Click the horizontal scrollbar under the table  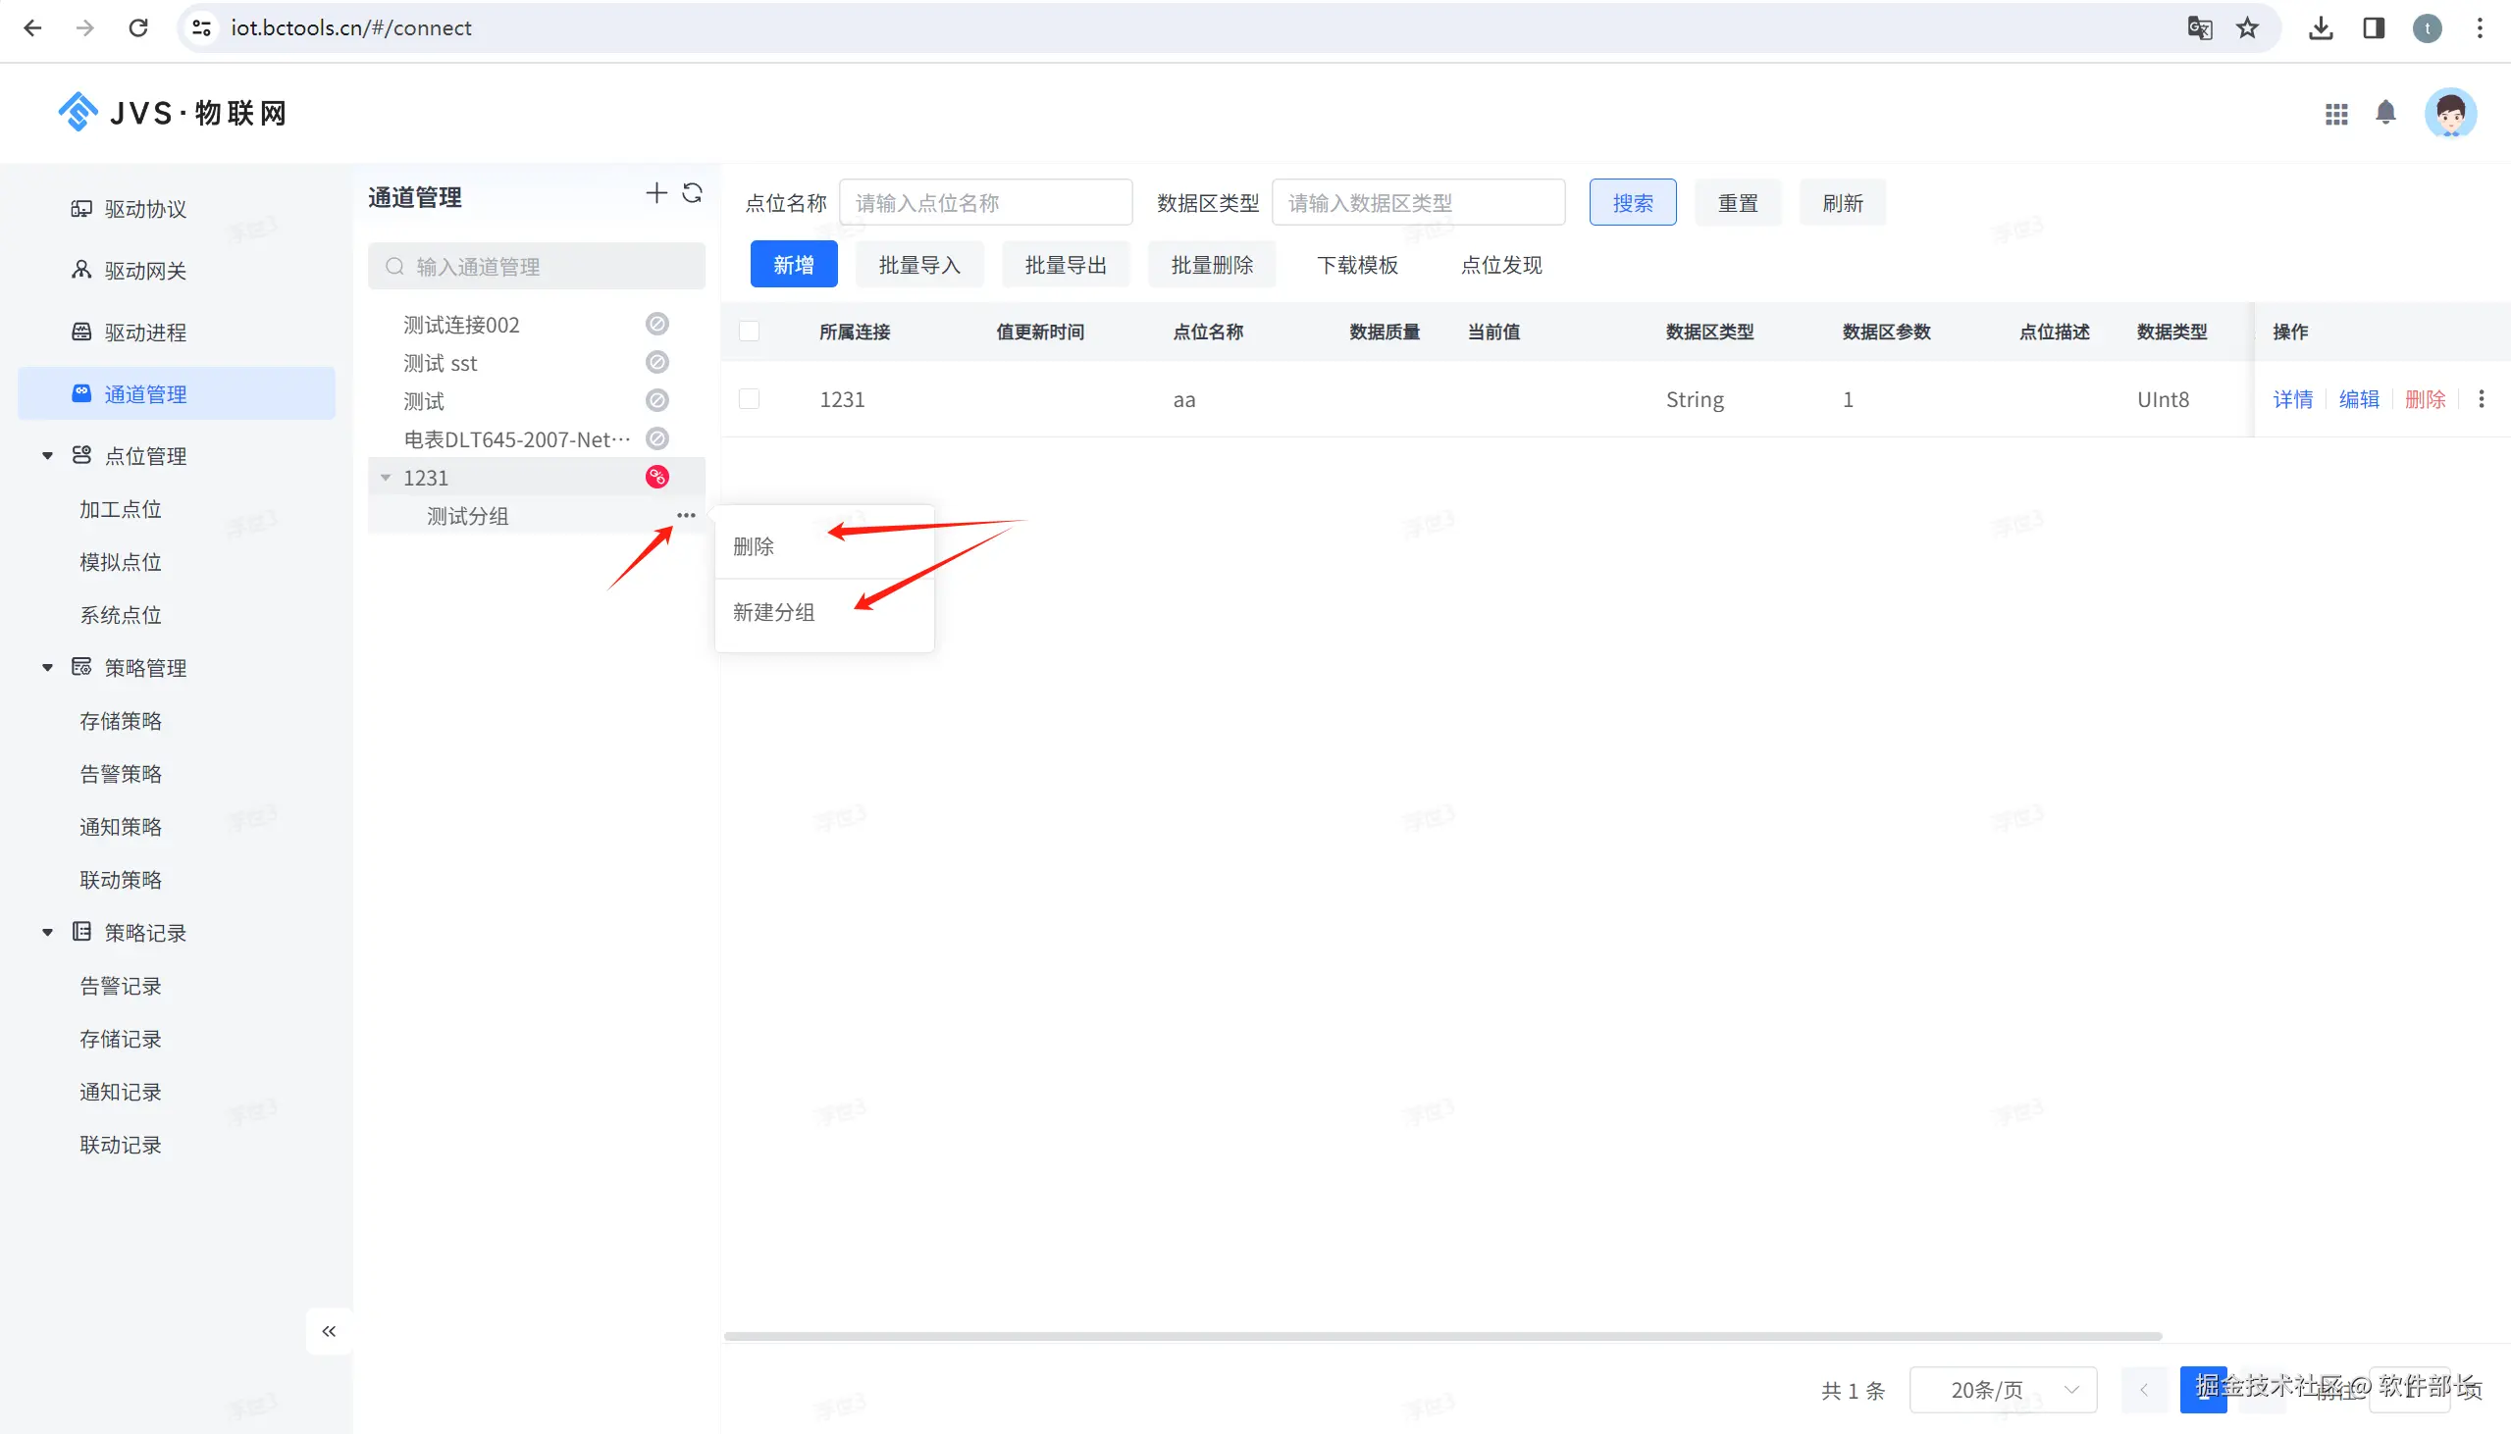pos(1442,1336)
